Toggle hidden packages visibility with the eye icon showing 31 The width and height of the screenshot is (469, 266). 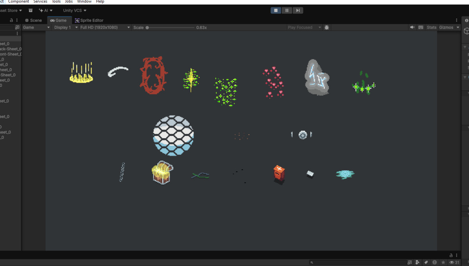point(455,262)
